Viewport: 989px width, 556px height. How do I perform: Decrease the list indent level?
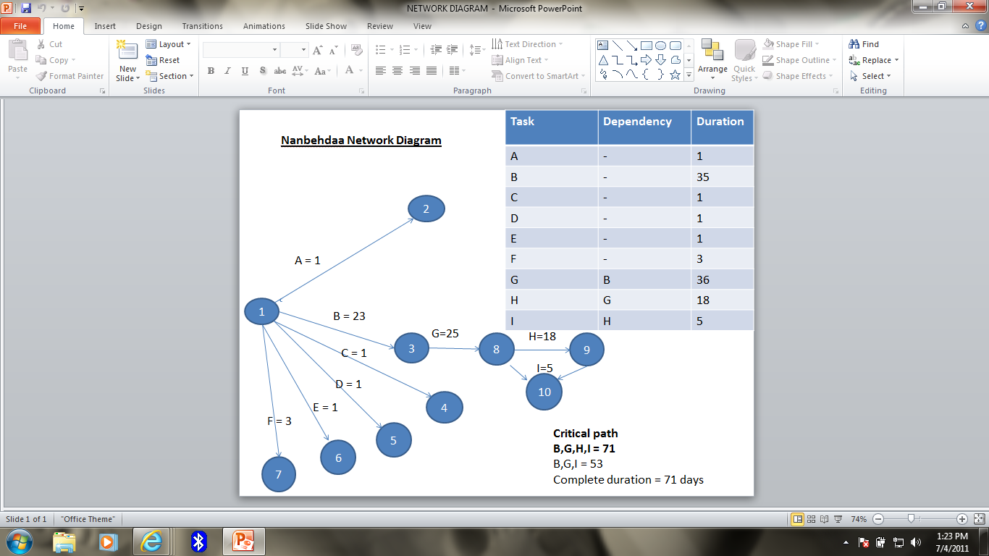tap(436, 50)
